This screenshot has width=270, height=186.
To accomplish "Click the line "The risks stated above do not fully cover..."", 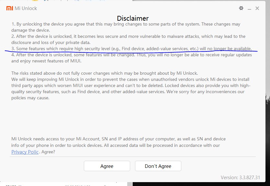I will pos(105,73).
